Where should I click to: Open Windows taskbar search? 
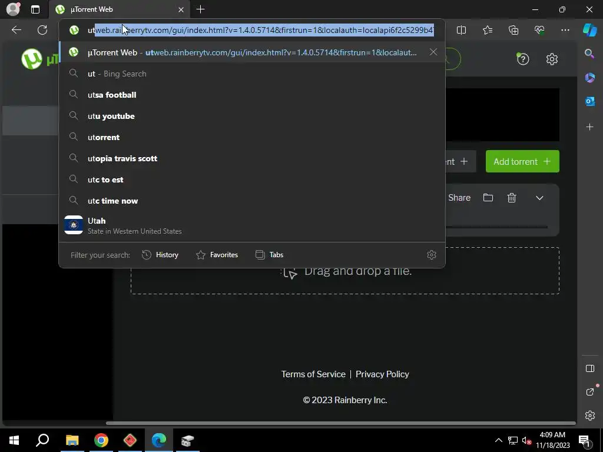point(42,440)
